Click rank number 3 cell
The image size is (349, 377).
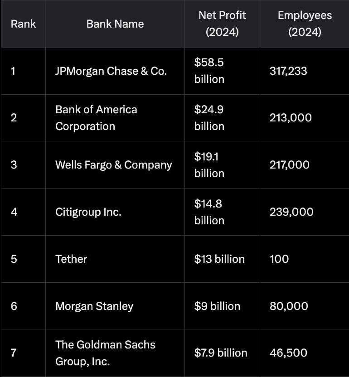pos(14,165)
